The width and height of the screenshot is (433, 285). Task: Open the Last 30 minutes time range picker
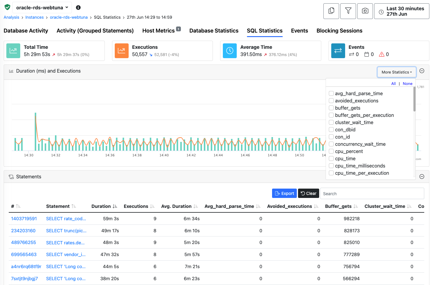402,11
